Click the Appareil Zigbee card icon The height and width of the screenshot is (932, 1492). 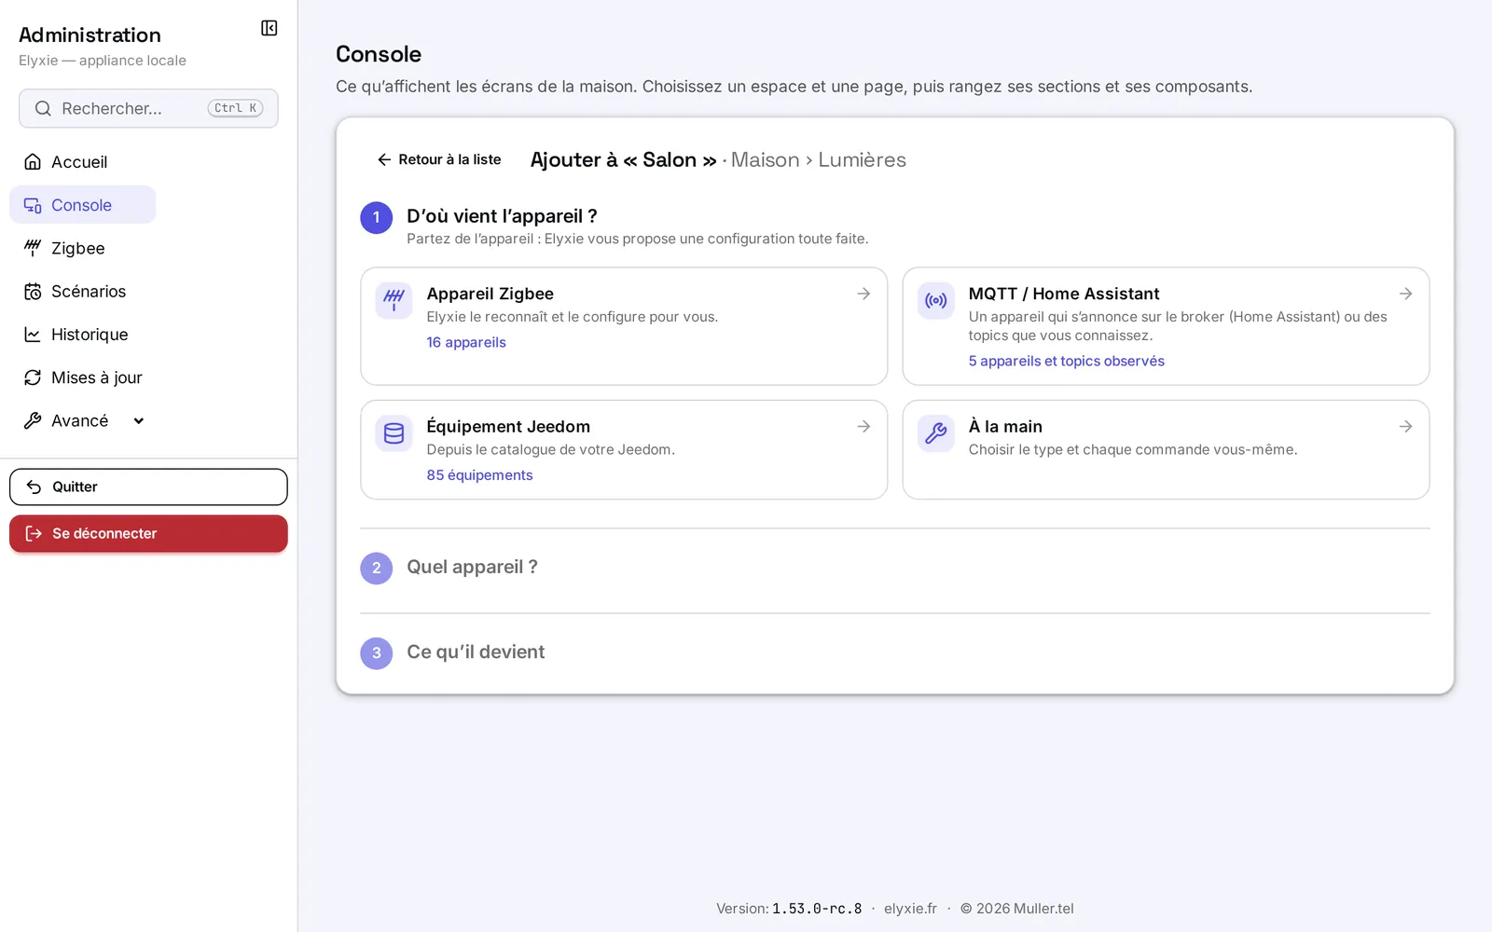tap(394, 300)
